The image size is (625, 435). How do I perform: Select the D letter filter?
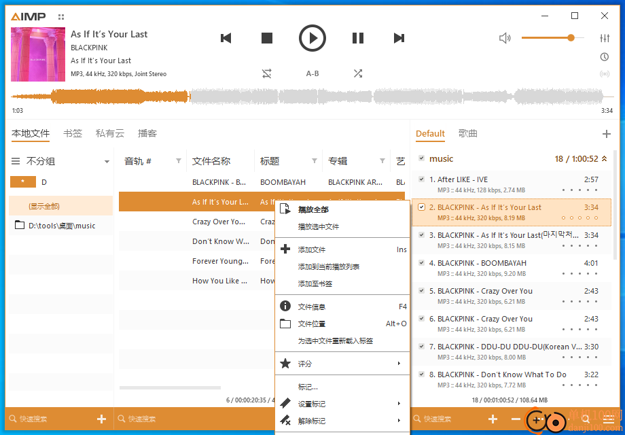point(44,182)
